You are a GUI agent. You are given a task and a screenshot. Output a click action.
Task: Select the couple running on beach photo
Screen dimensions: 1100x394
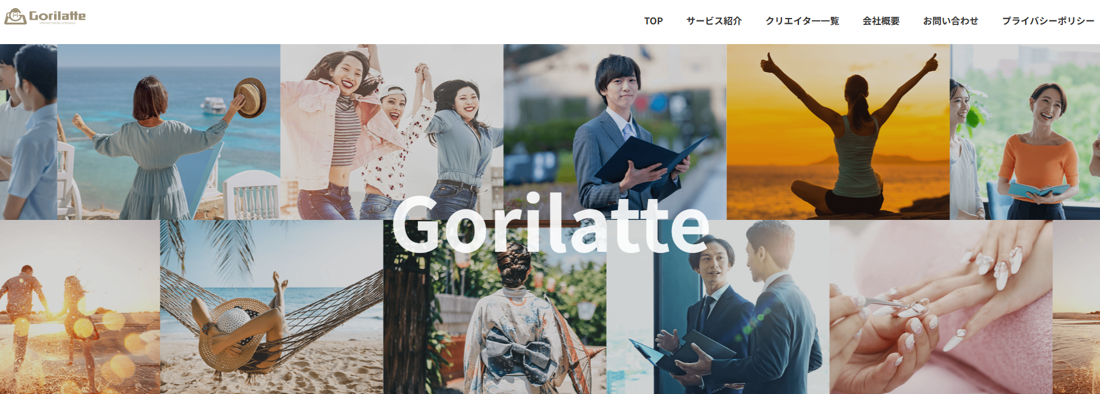click(x=80, y=307)
